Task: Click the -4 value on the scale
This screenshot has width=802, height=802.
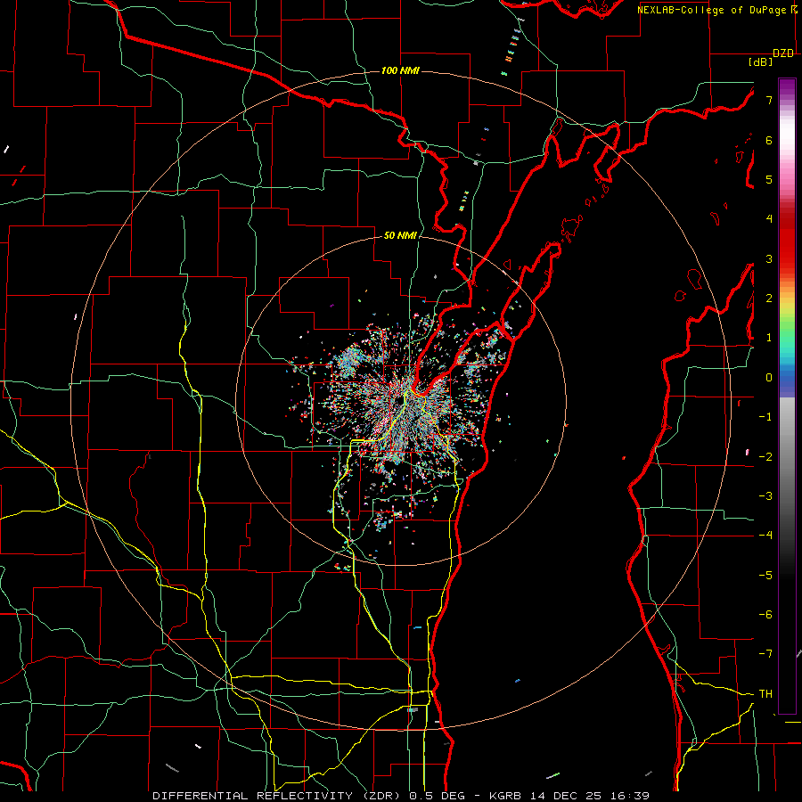Action: 765,536
